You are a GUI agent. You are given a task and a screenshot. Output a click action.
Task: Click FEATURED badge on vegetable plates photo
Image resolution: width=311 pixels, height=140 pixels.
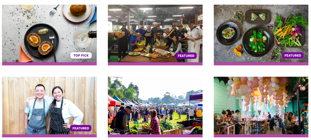pos(293,55)
